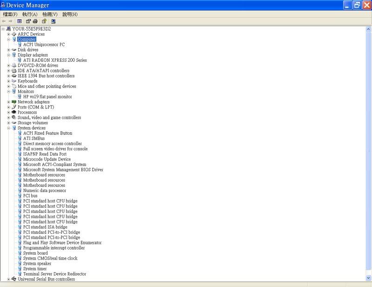Click the Disk drives category icon
Image resolution: width=372 pixels, height=287 pixels.
tap(14, 50)
